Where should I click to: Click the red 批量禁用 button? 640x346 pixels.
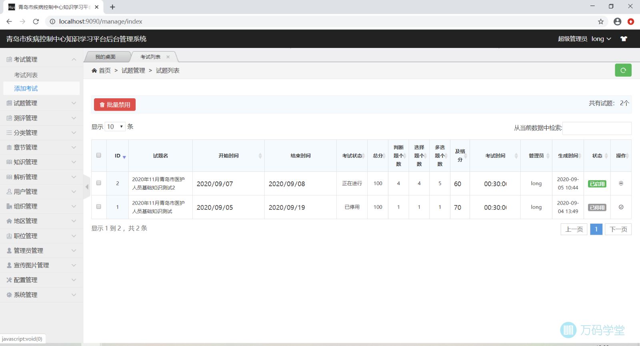click(x=115, y=105)
